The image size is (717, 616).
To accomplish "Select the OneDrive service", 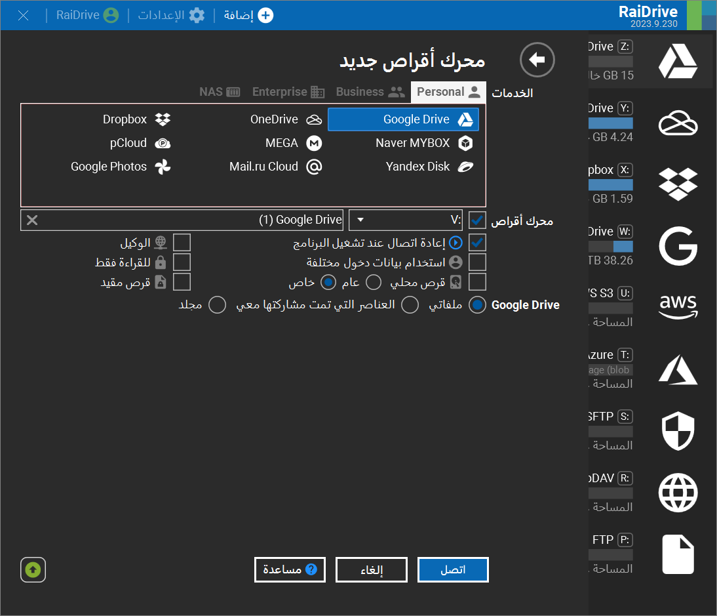I will (x=286, y=119).
